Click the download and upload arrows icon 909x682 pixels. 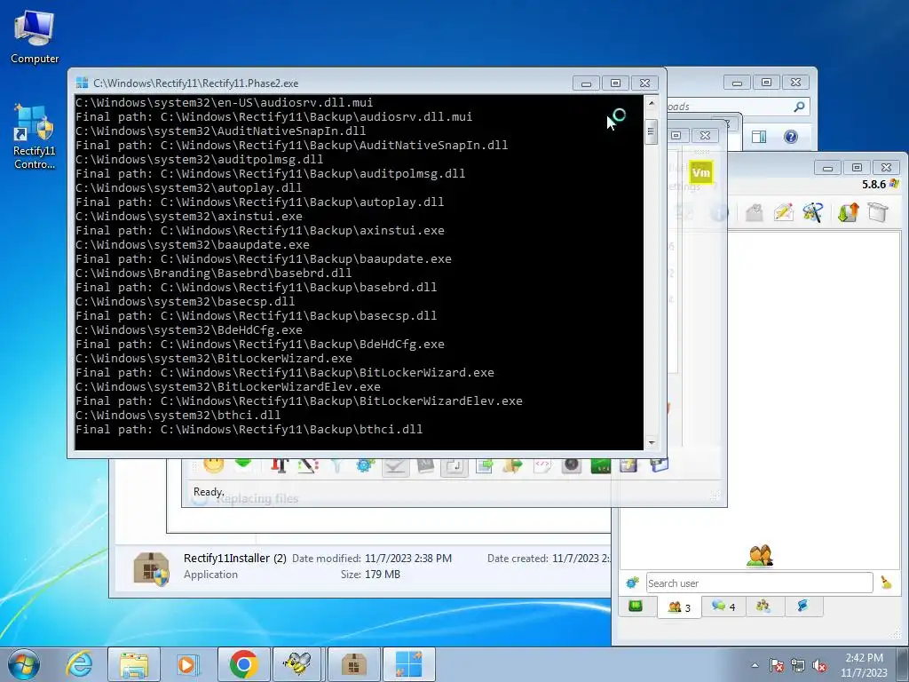pyautogui.click(x=848, y=212)
